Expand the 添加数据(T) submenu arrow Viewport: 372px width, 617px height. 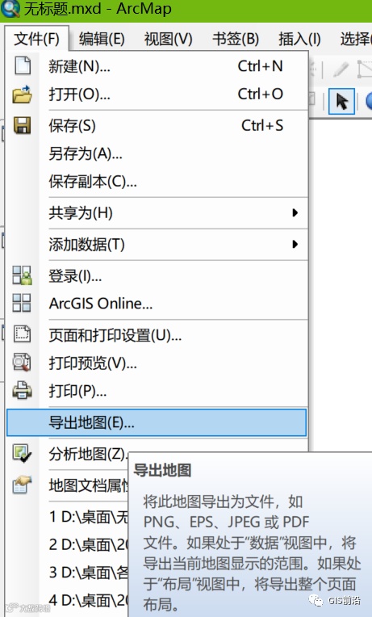[295, 245]
